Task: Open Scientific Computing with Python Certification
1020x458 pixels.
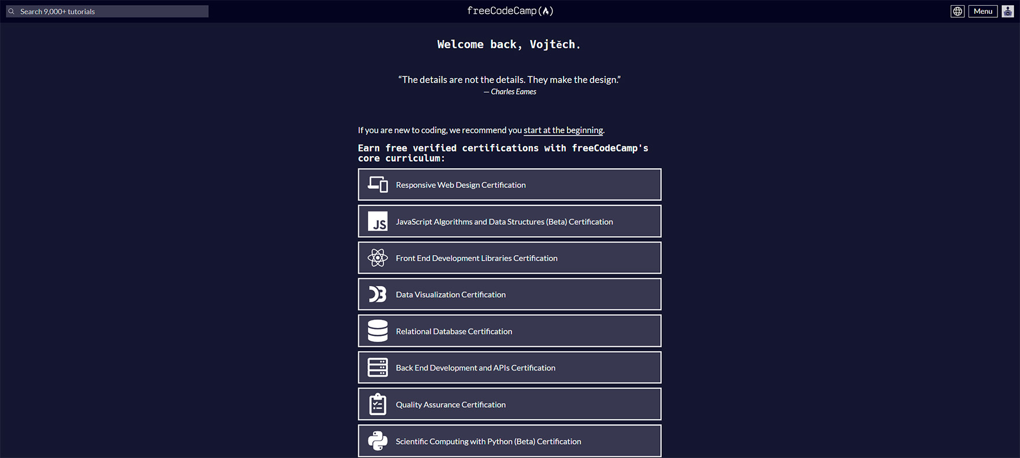Action: tap(510, 441)
